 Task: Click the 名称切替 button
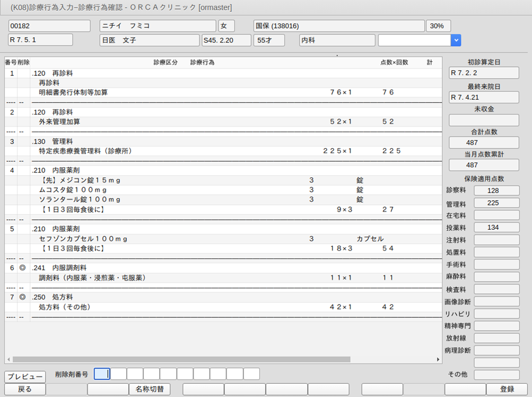149,389
